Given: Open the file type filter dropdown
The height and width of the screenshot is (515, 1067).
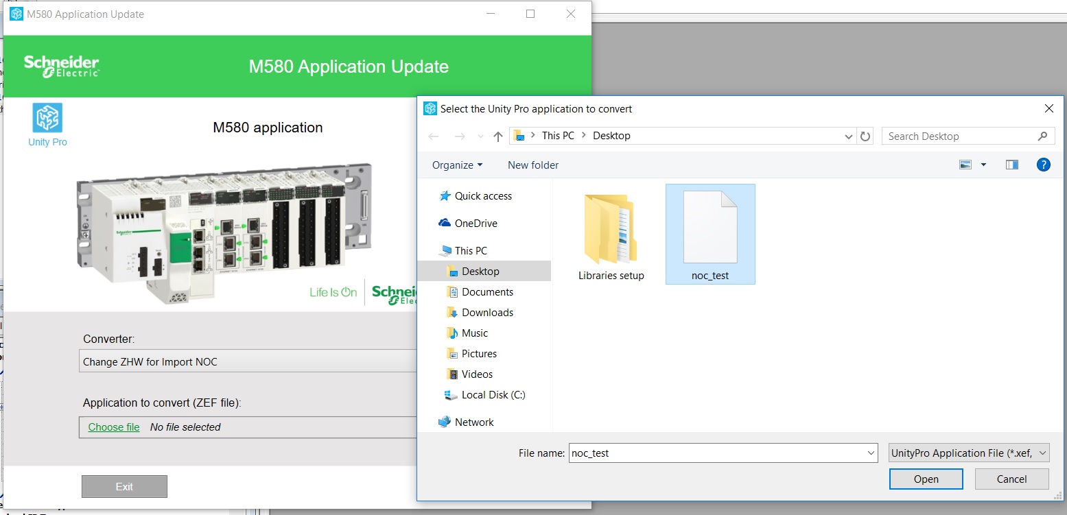Looking at the screenshot, I should [969, 453].
